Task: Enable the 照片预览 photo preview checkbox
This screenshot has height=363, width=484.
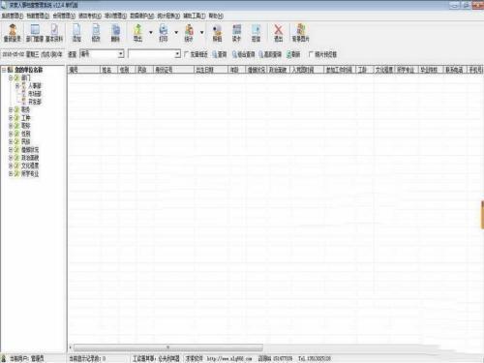Action: click(x=311, y=54)
